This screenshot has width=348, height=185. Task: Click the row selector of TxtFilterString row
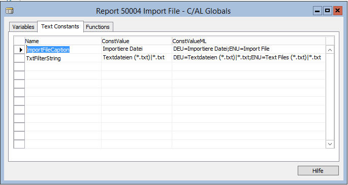19,58
